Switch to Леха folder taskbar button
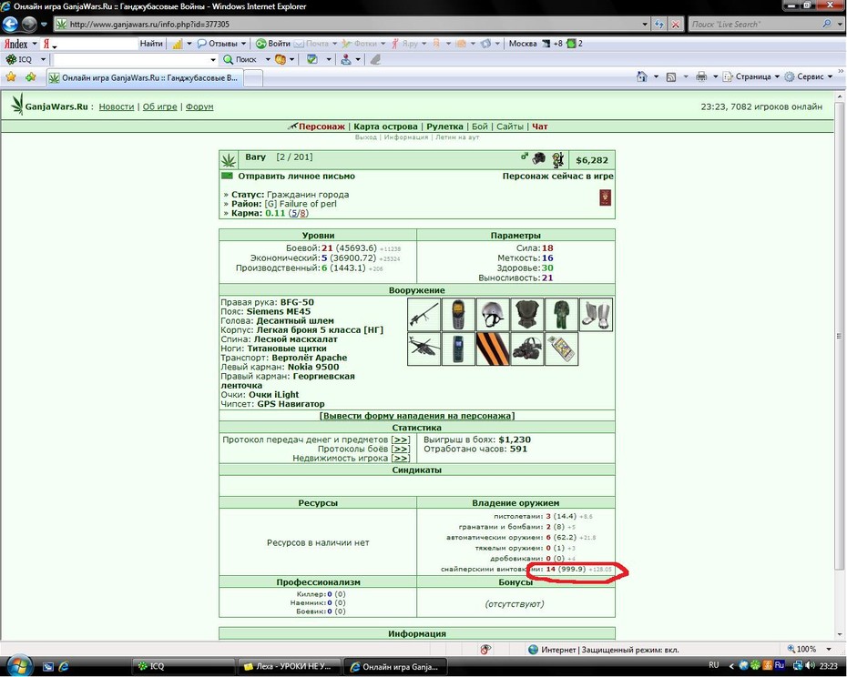The image size is (847, 677). click(x=290, y=666)
